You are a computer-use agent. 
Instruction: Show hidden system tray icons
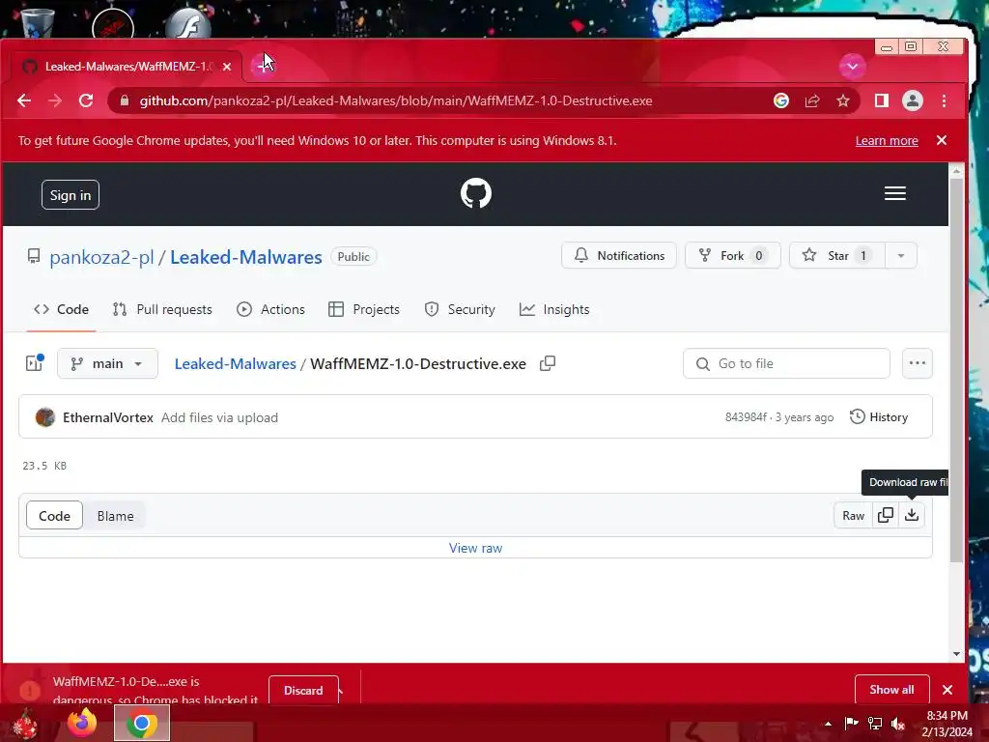pos(828,724)
